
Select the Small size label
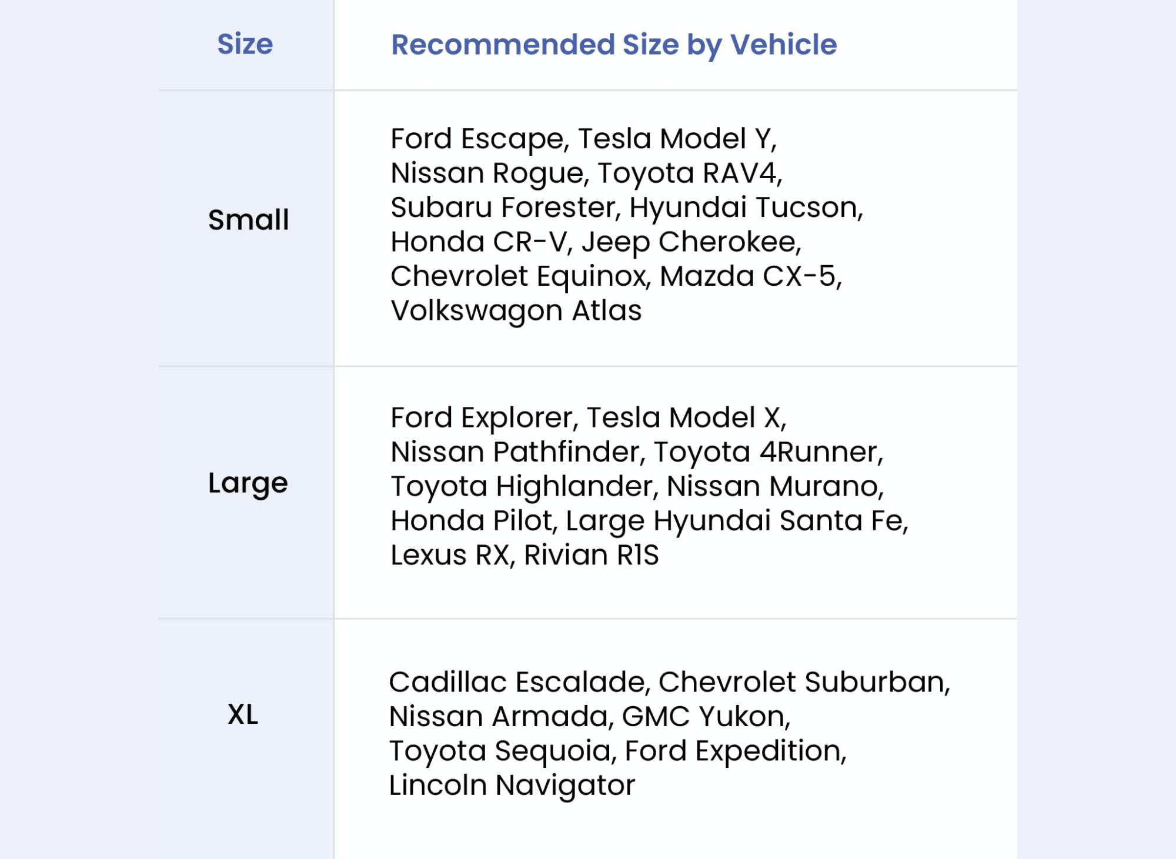tap(249, 220)
